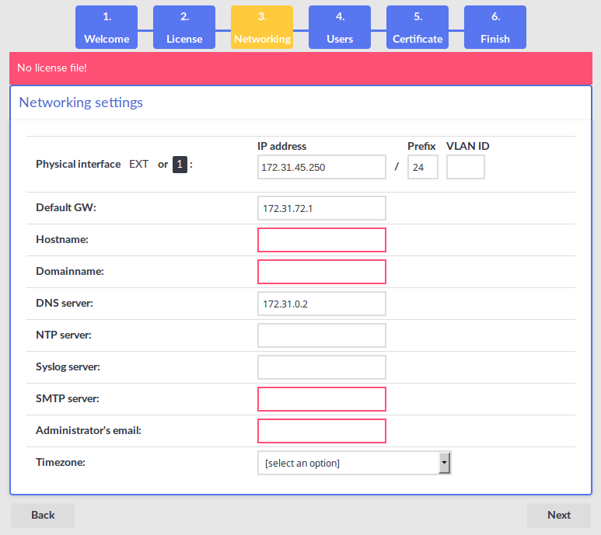
Task: Focus the Domainname input field
Action: coord(321,272)
